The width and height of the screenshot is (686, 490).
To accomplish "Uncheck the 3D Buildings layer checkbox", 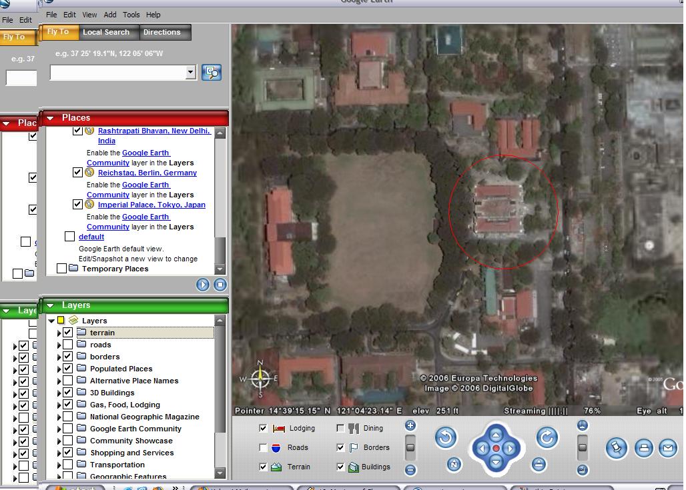I will click(x=67, y=393).
